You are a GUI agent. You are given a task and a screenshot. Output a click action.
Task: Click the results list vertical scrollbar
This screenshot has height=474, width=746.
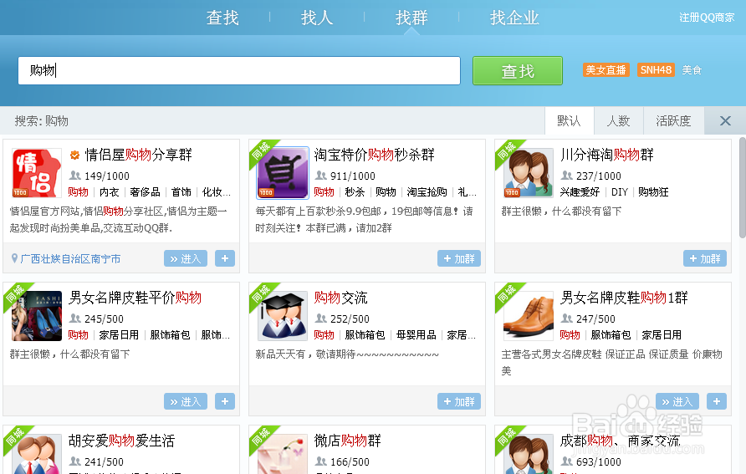742,187
